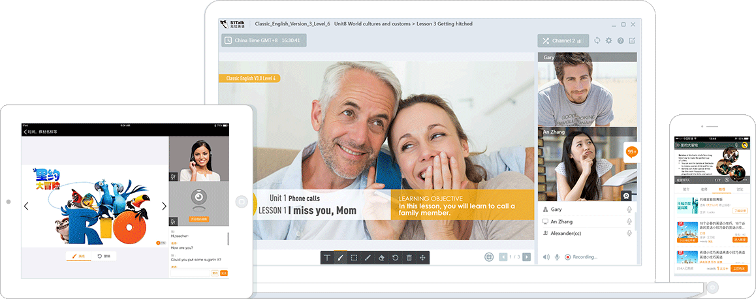Click the chat input field on tablet
The image size is (756, 299).
point(189,273)
